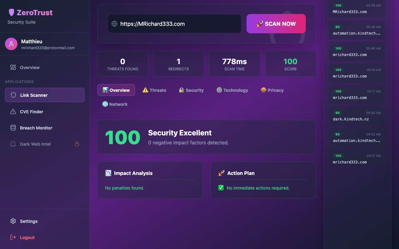This screenshot has width=399, height=249.
Task: Open the Link Scanner application
Action: pyautogui.click(x=45, y=95)
